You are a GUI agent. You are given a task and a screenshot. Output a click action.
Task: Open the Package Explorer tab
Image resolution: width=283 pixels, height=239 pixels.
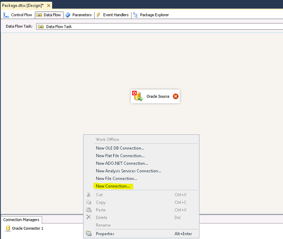pyautogui.click(x=151, y=15)
